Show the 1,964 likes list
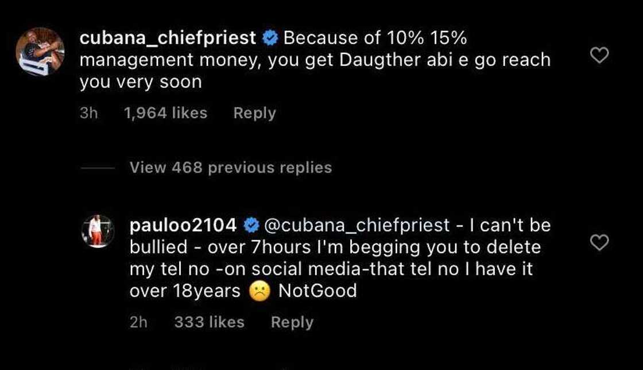 click(165, 113)
